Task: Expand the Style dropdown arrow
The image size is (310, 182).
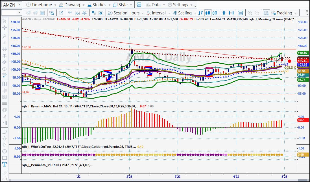Action: [131, 5]
